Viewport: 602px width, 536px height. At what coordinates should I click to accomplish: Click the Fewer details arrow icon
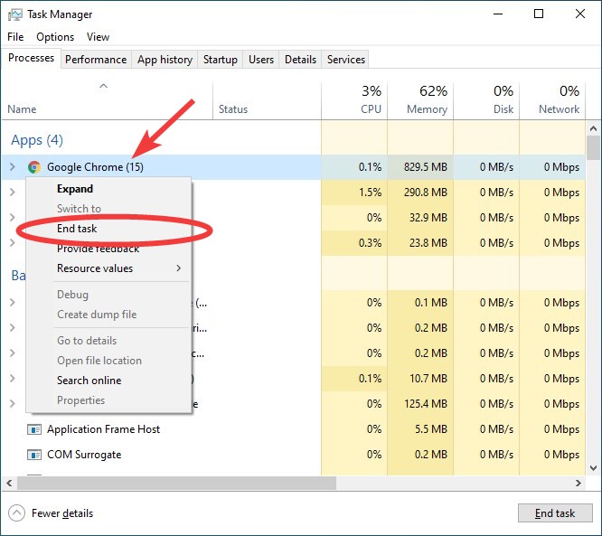(16, 513)
